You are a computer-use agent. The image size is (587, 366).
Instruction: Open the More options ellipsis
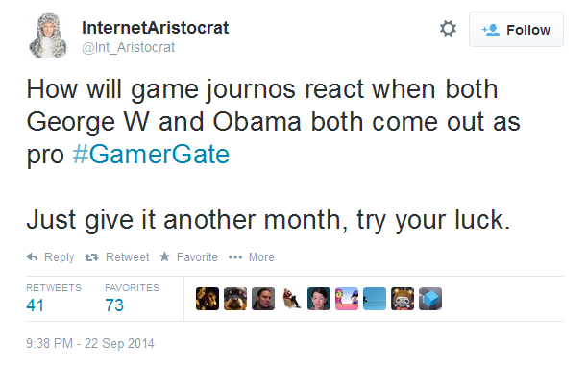(235, 257)
